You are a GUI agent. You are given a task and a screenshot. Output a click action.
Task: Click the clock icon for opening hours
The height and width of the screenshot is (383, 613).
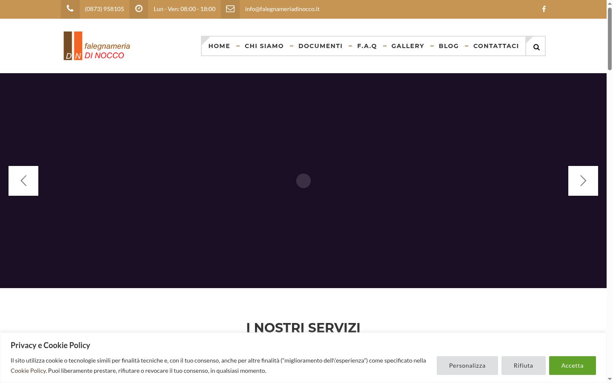139,9
